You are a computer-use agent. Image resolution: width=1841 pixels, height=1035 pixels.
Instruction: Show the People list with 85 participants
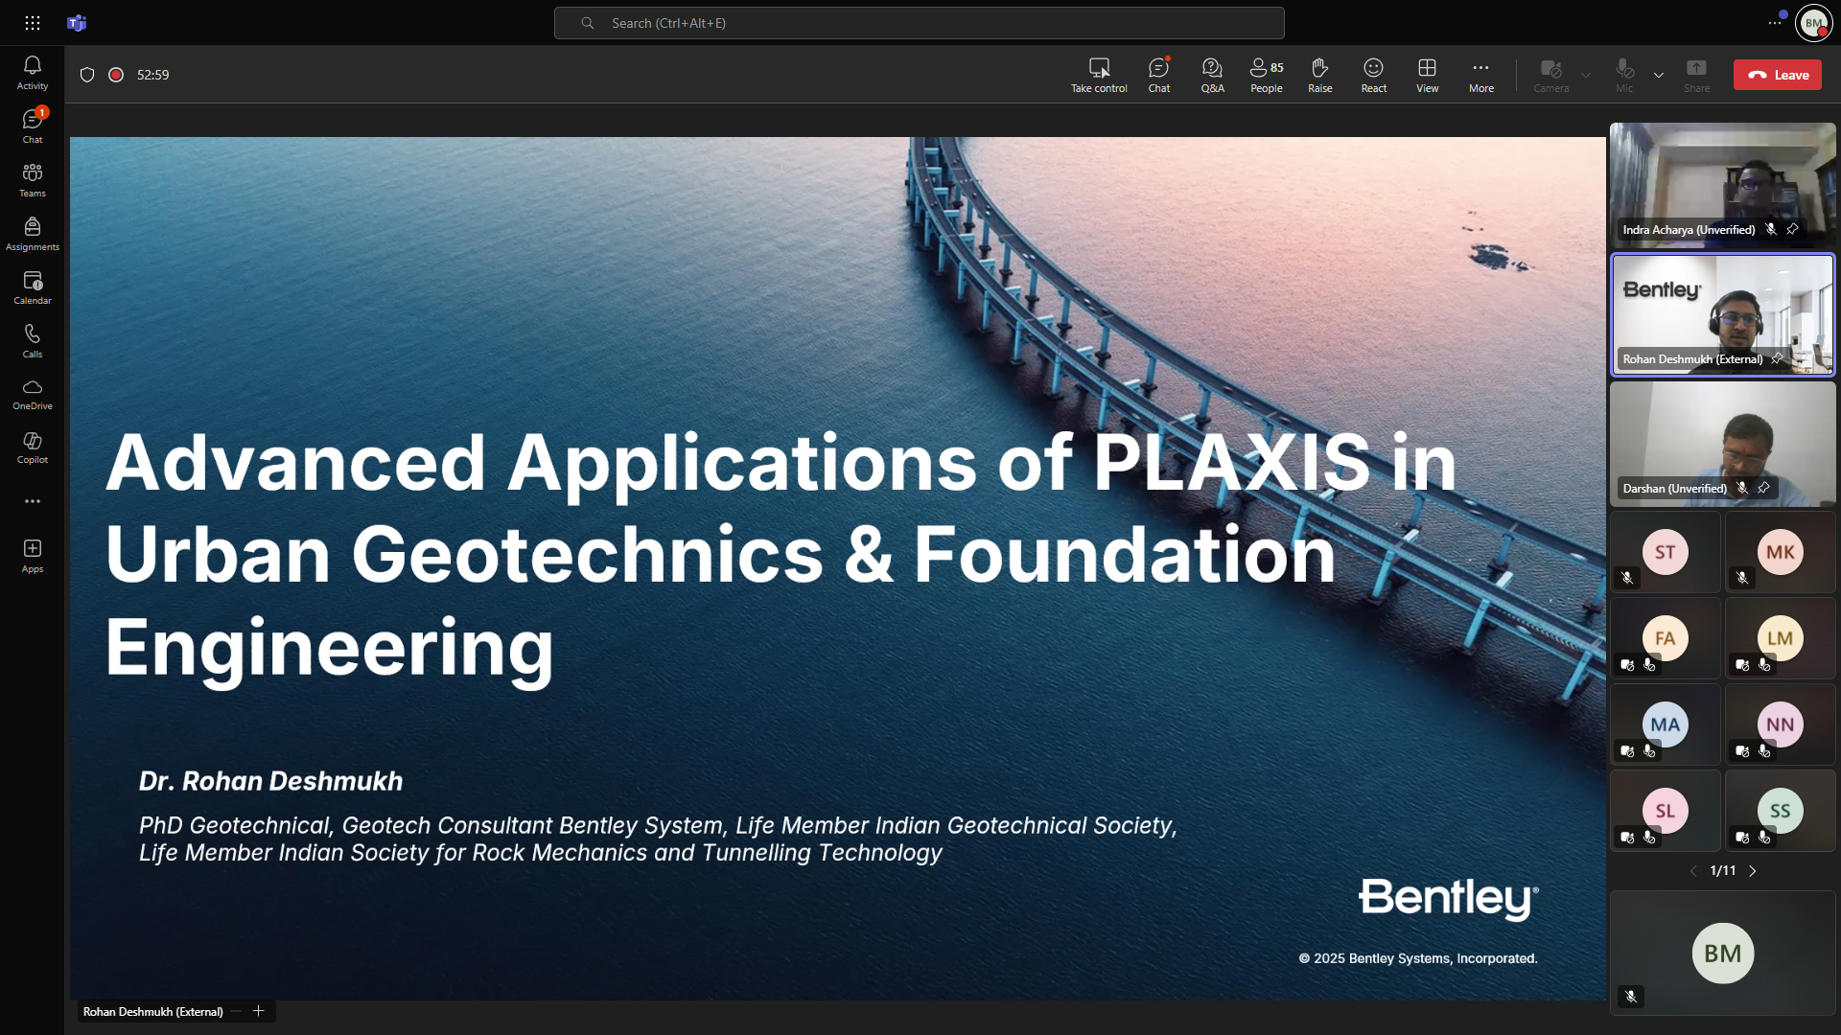coord(1266,75)
